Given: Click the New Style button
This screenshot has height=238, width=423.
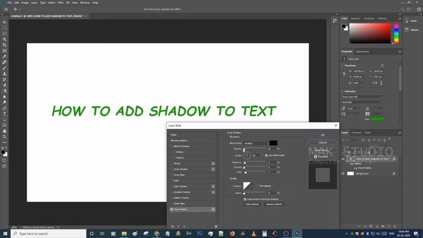Looking at the screenshot, I should [x=323, y=150].
